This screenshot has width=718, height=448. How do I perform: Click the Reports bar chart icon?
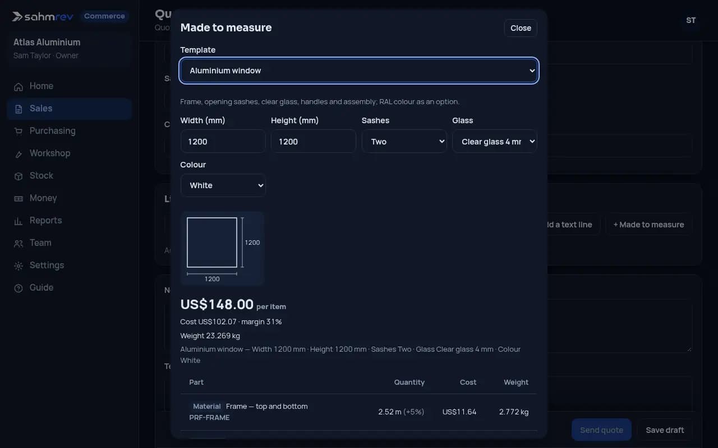click(x=19, y=221)
